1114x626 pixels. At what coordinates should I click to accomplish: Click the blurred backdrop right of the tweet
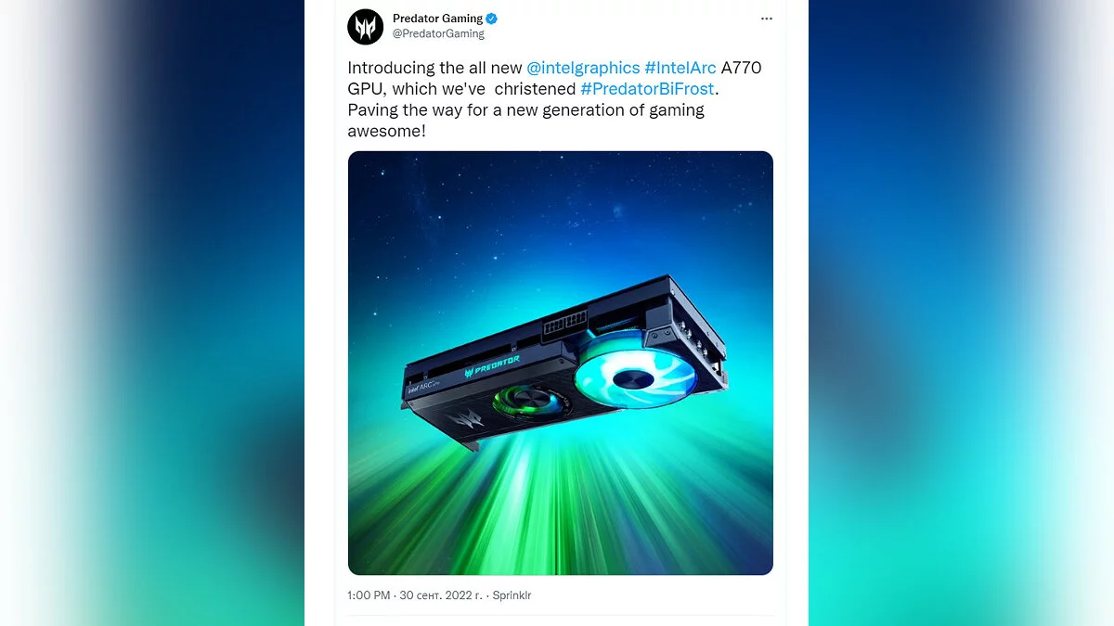pos(961,313)
